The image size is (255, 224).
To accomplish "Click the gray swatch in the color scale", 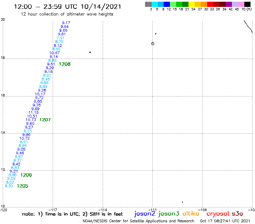I will 149,4.
